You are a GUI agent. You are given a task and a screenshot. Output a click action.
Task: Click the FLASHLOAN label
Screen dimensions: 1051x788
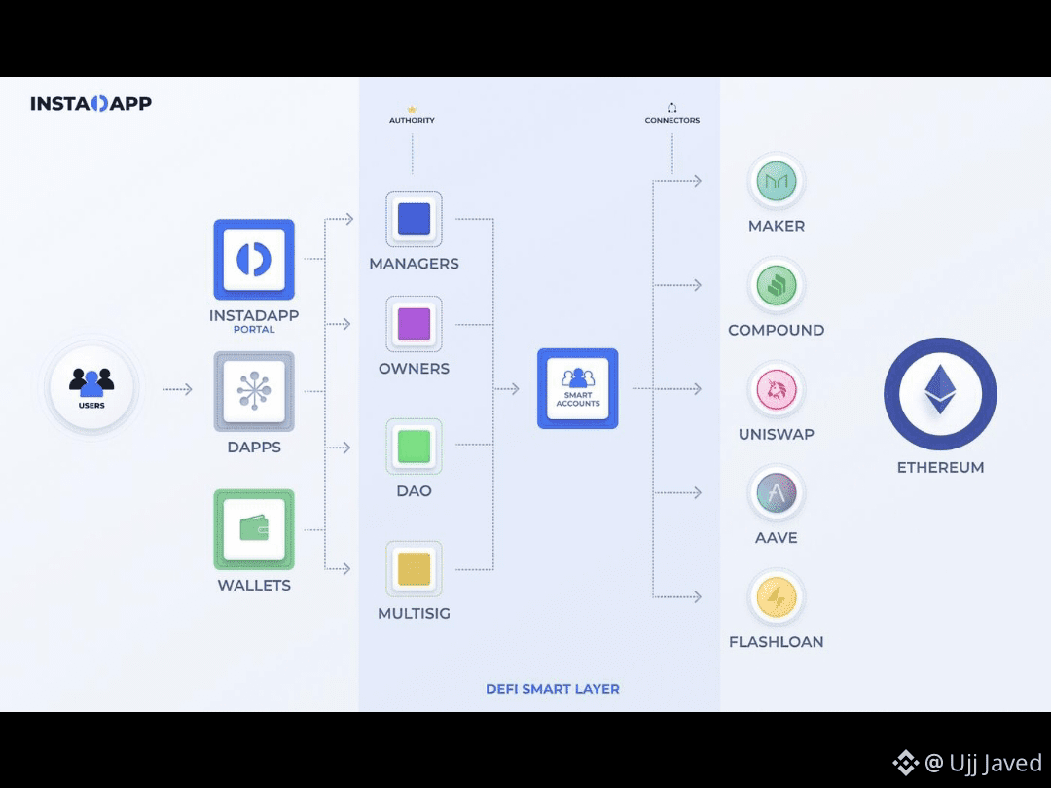[777, 642]
